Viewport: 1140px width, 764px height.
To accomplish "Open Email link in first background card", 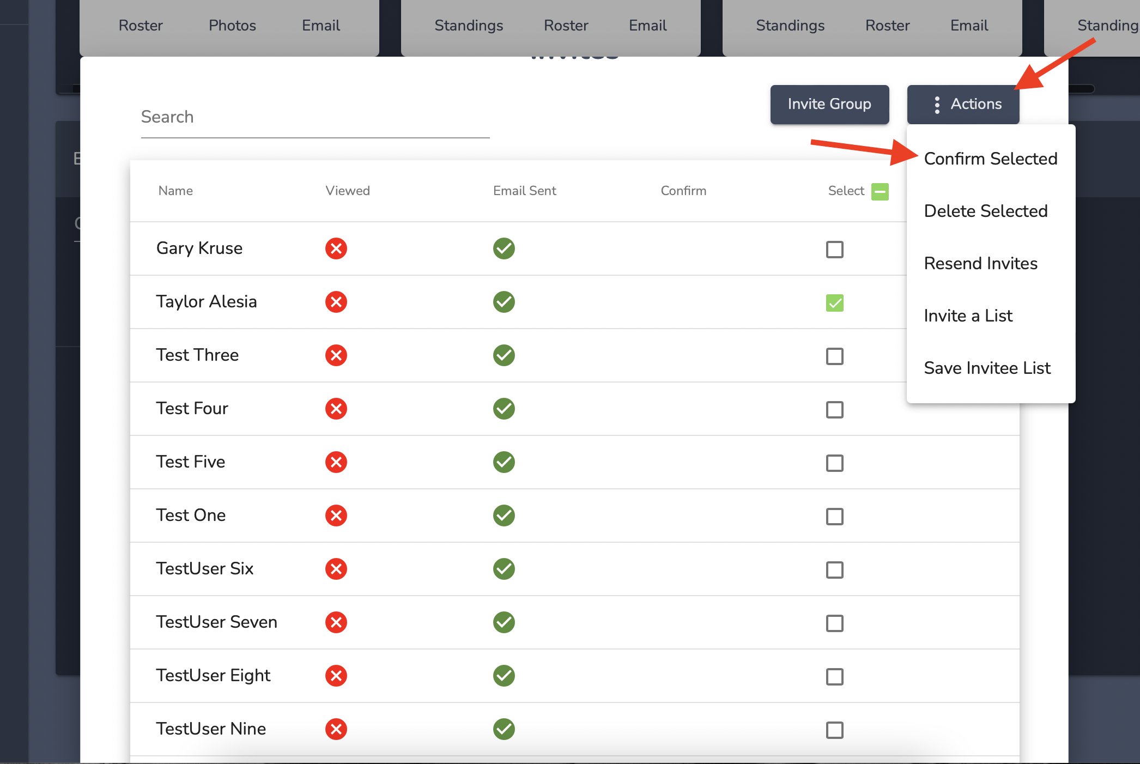I will [x=321, y=26].
